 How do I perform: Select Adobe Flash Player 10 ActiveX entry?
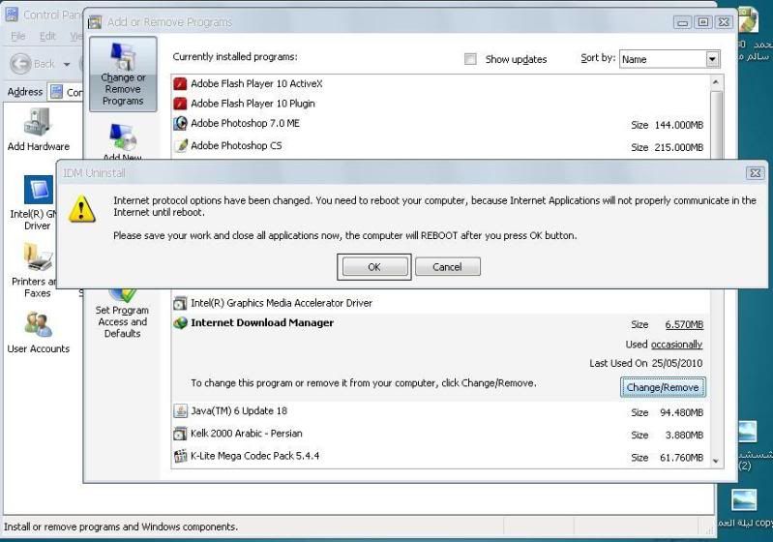click(256, 84)
